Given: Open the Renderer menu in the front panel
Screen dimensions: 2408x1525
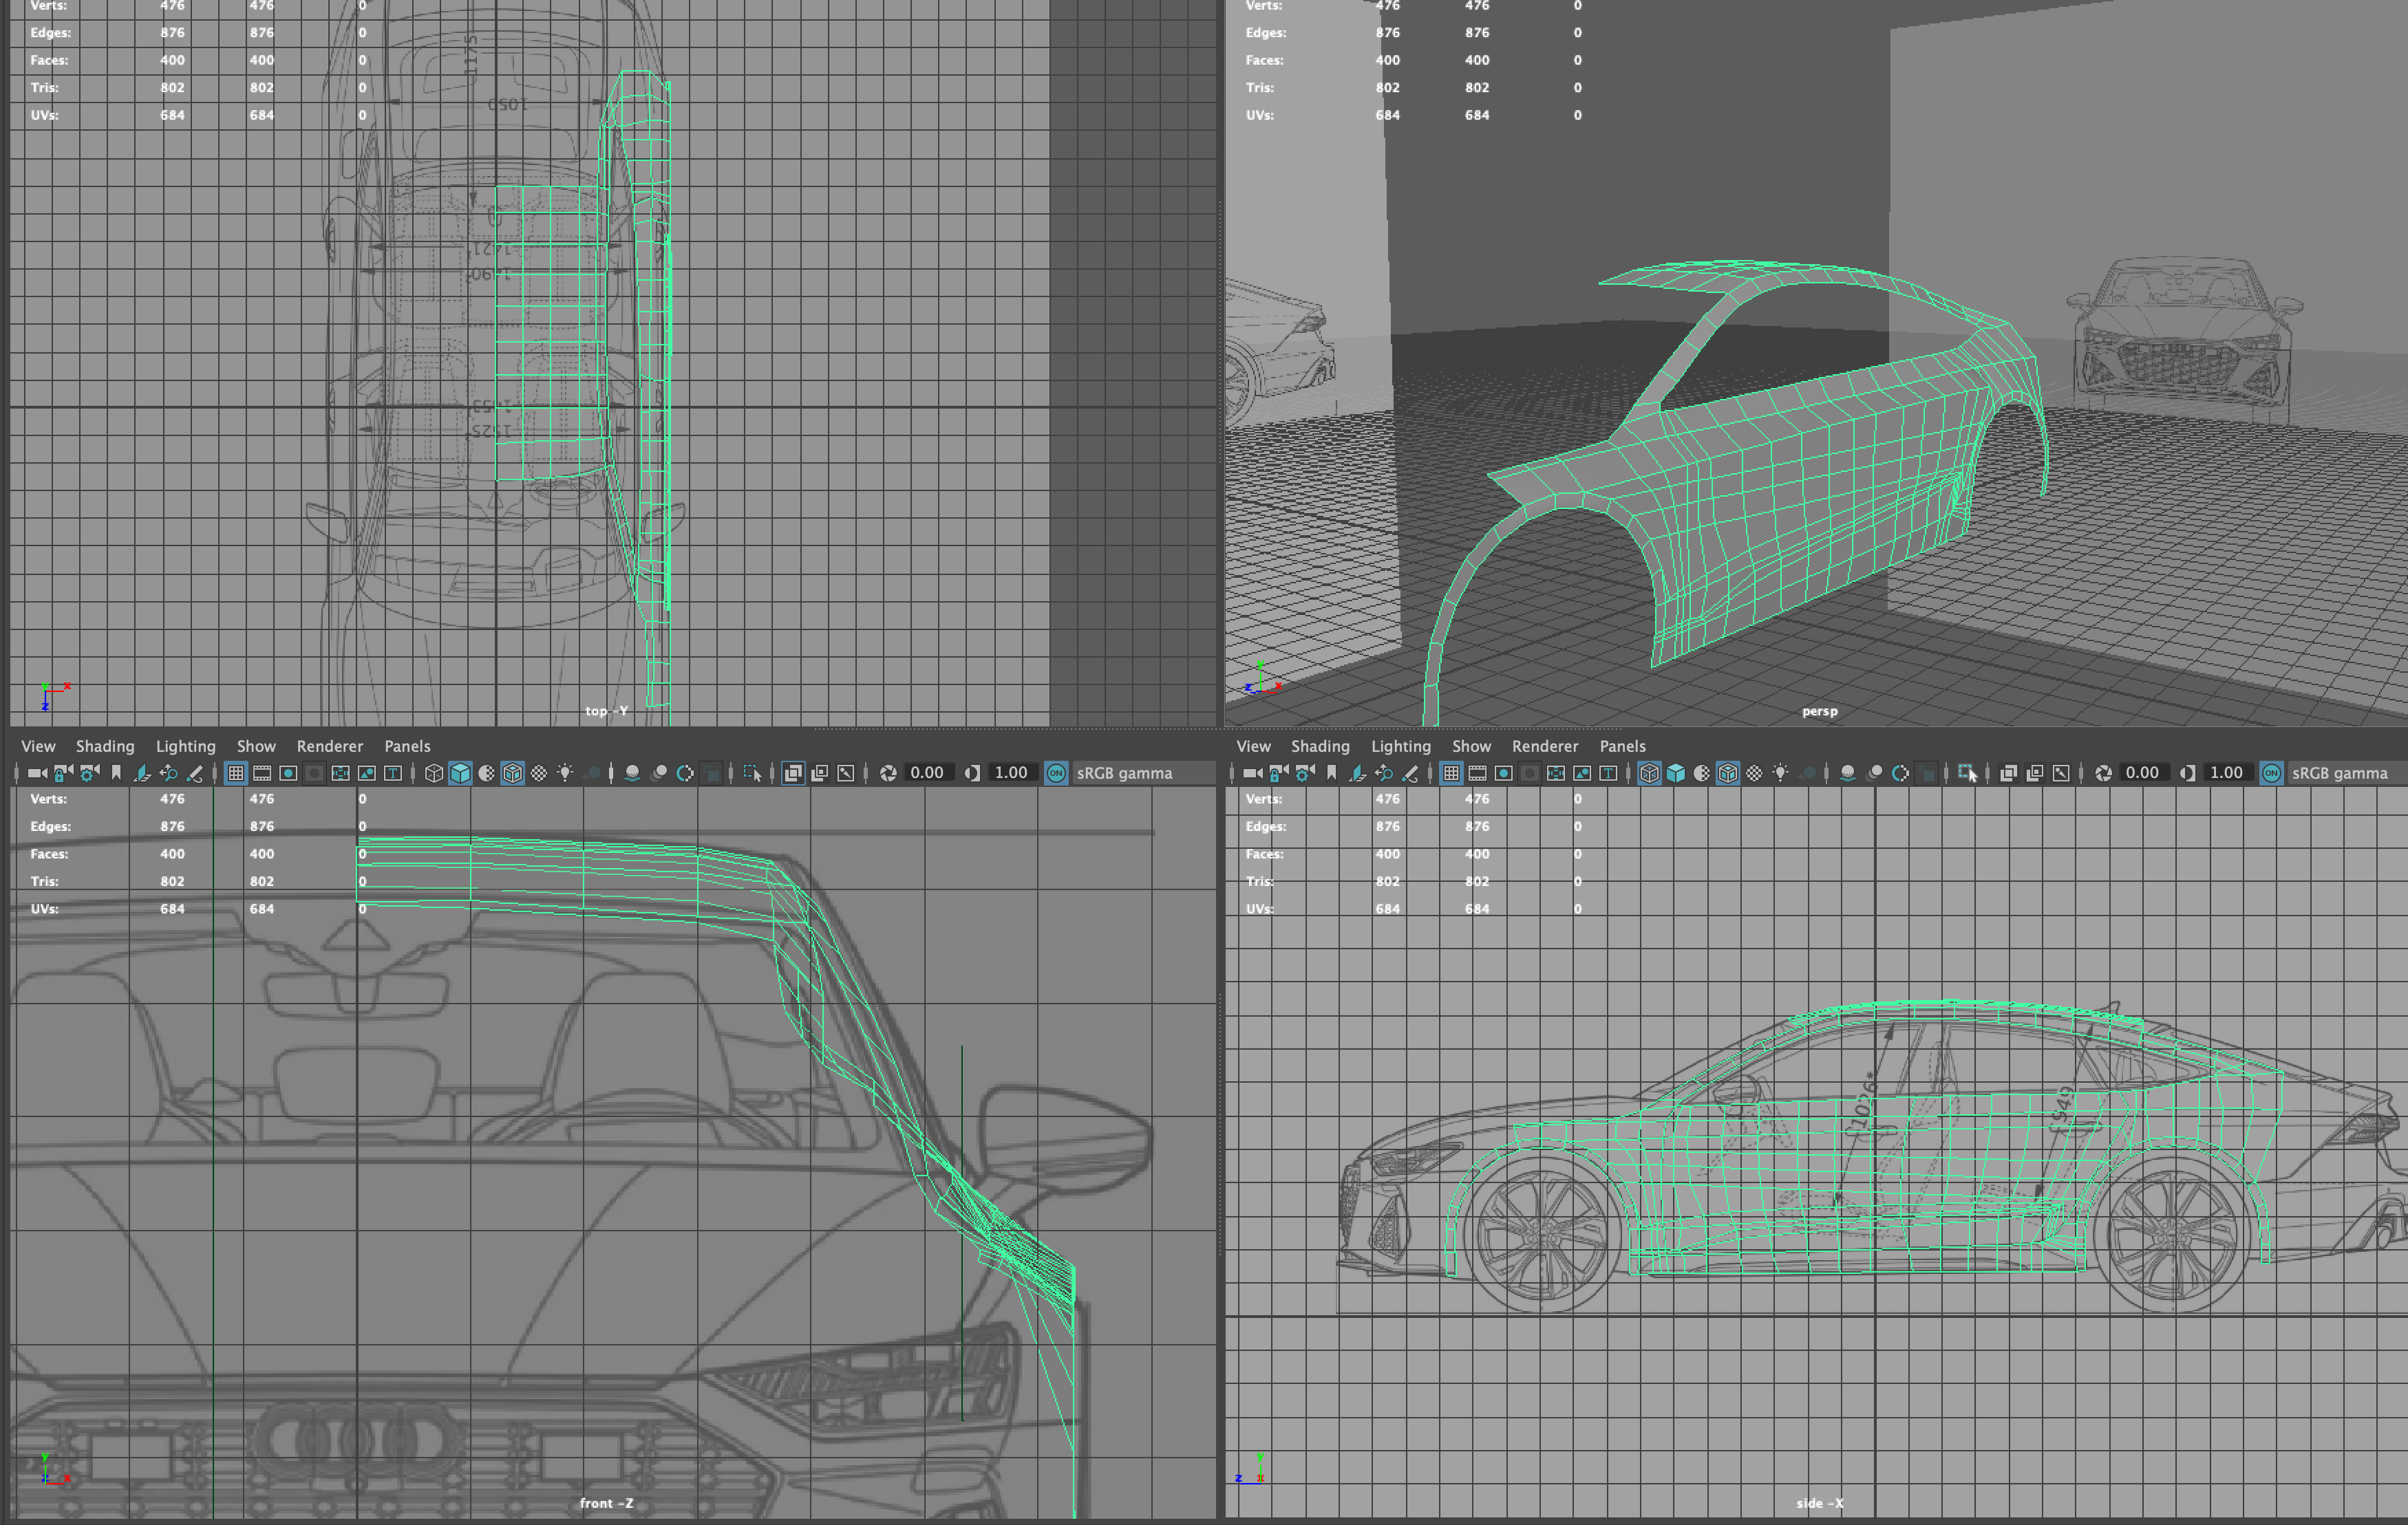Looking at the screenshot, I should pos(330,746).
